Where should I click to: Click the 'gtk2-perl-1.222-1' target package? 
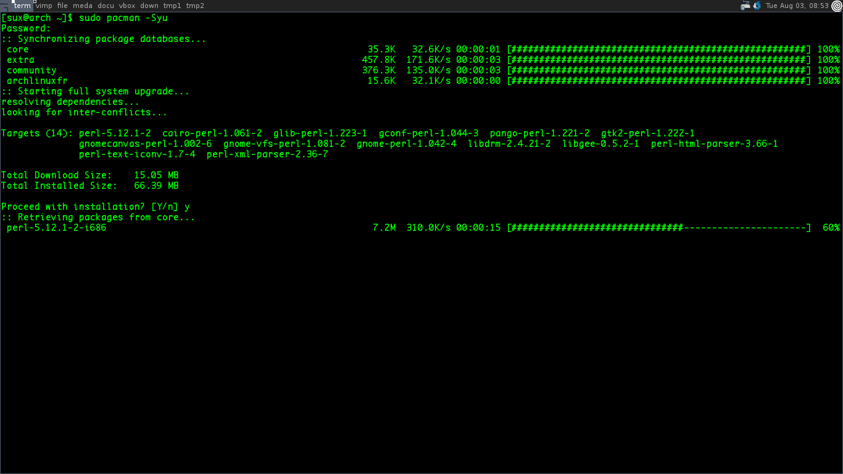648,133
